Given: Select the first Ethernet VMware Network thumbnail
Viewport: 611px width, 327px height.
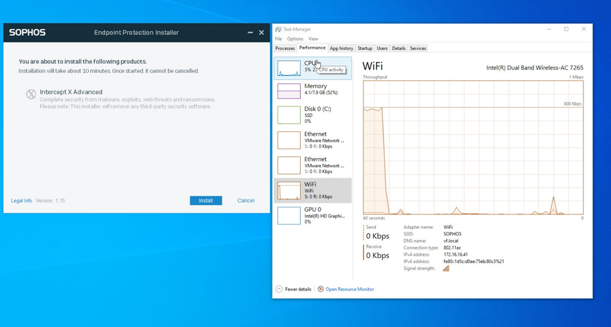Looking at the screenshot, I should point(289,140).
